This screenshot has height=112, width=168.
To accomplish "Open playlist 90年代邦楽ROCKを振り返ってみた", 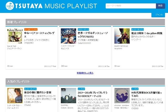I will pos(146,94).
